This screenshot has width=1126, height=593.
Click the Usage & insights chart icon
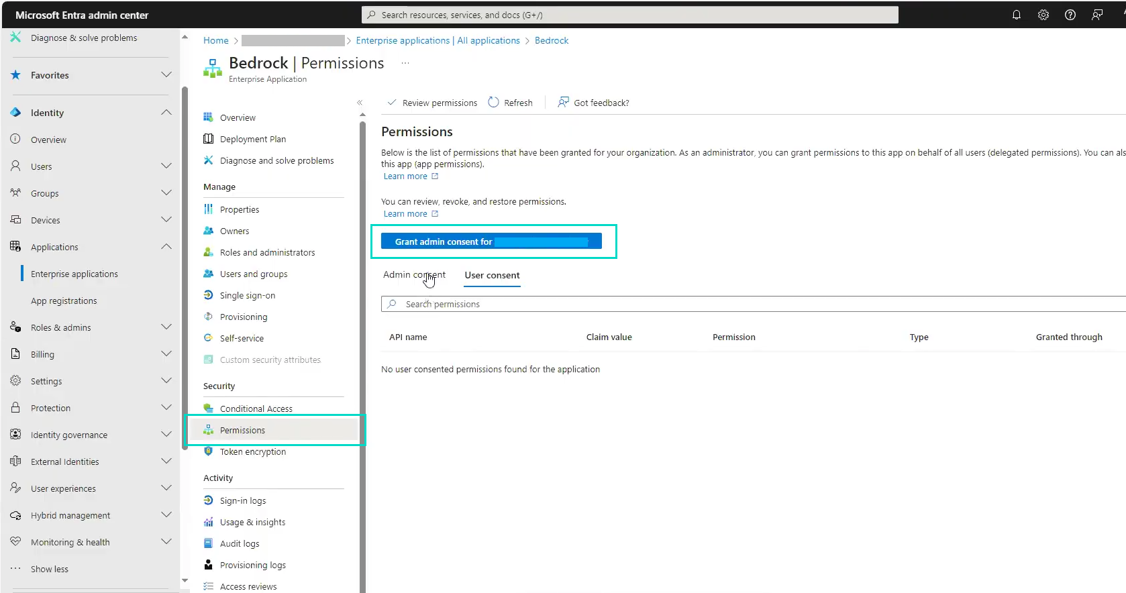pyautogui.click(x=208, y=522)
